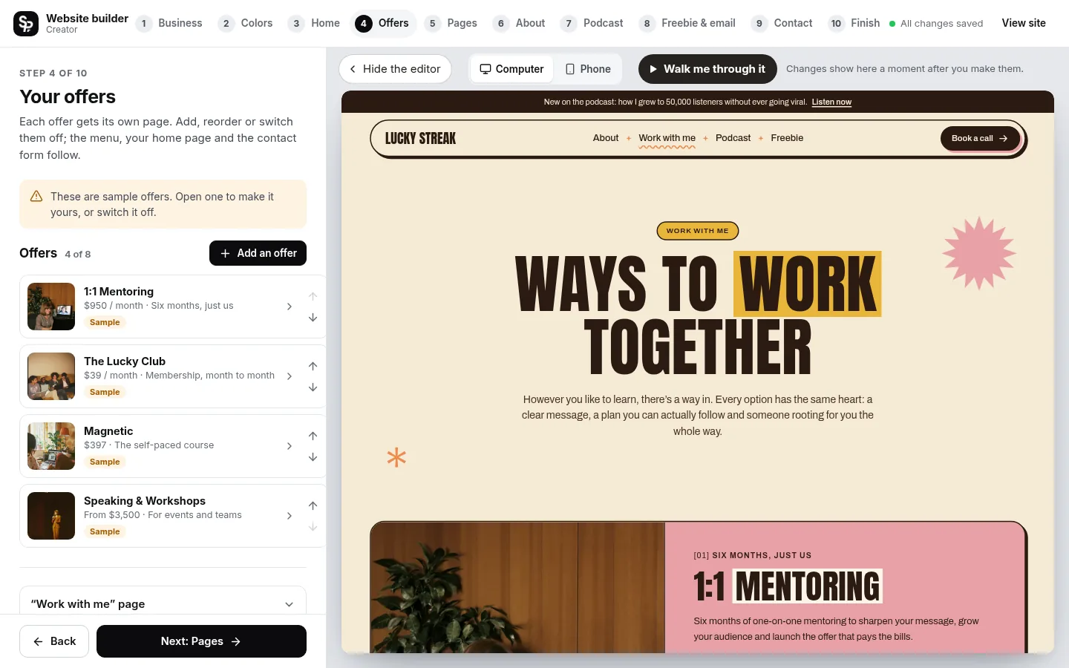Move The Lucky Club offer up
1069x668 pixels.
pyautogui.click(x=313, y=366)
